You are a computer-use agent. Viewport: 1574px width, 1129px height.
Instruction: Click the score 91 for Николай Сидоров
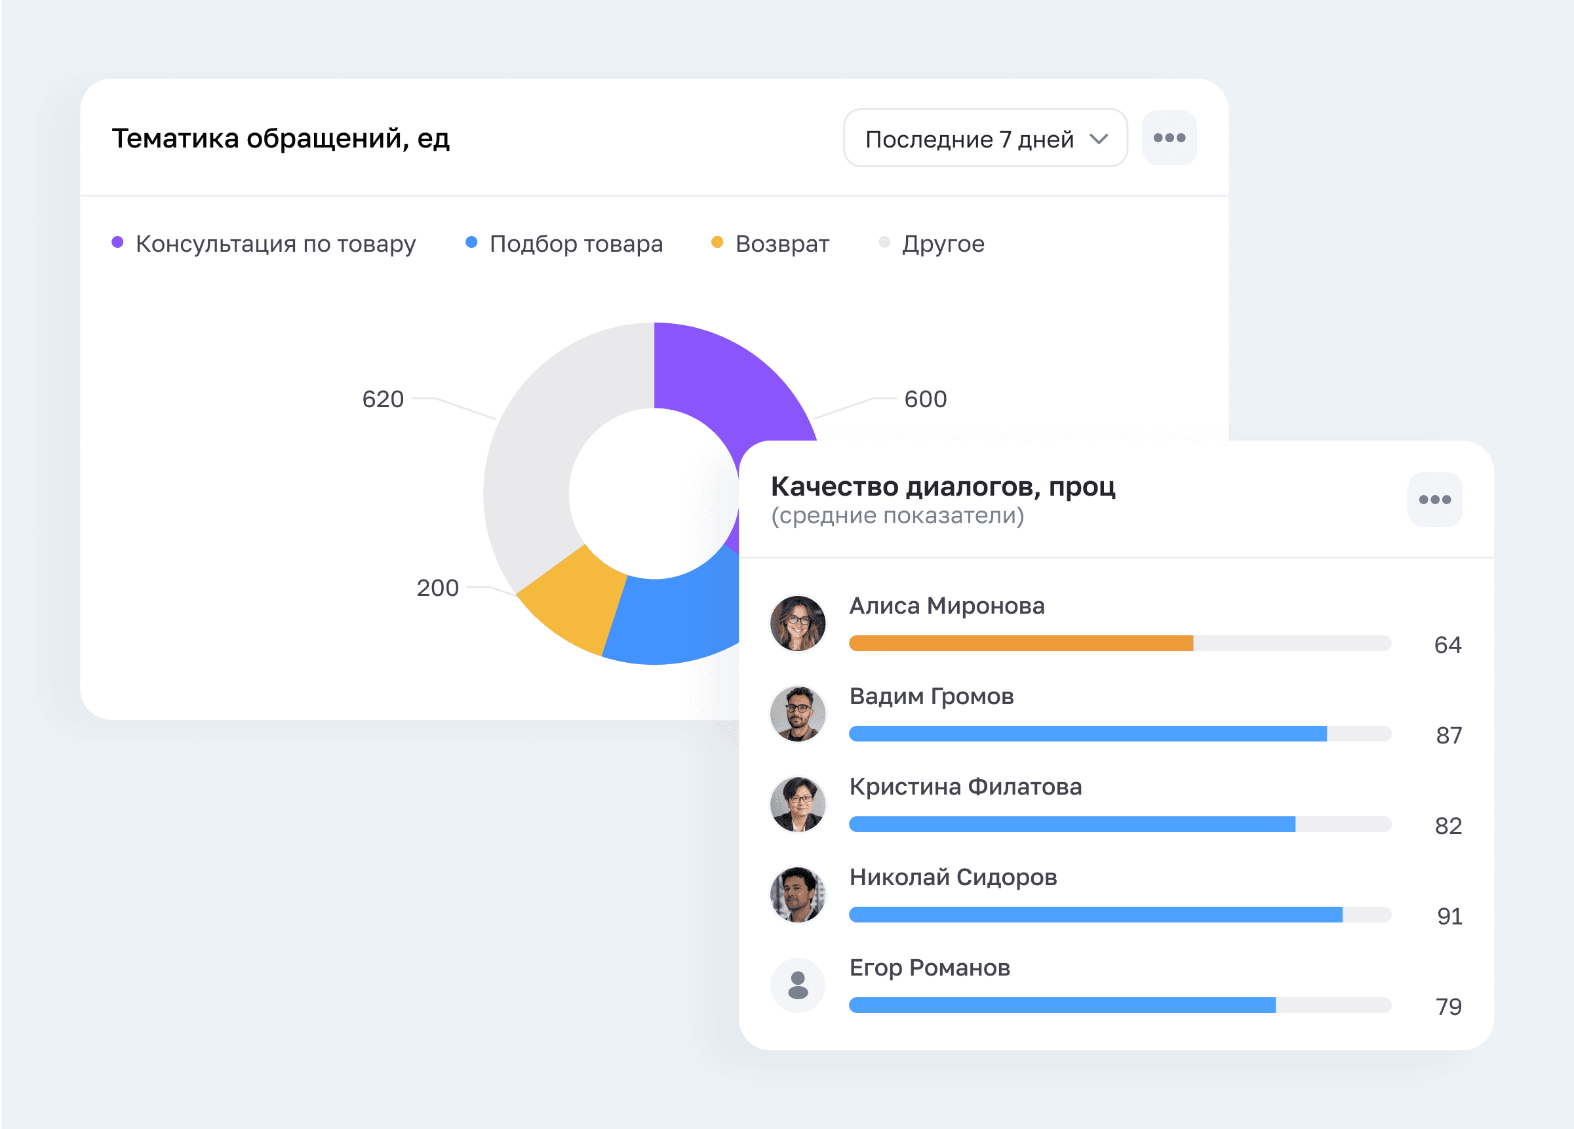tap(1449, 917)
